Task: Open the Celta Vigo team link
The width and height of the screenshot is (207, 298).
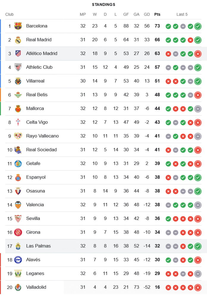Action: (x=37, y=122)
